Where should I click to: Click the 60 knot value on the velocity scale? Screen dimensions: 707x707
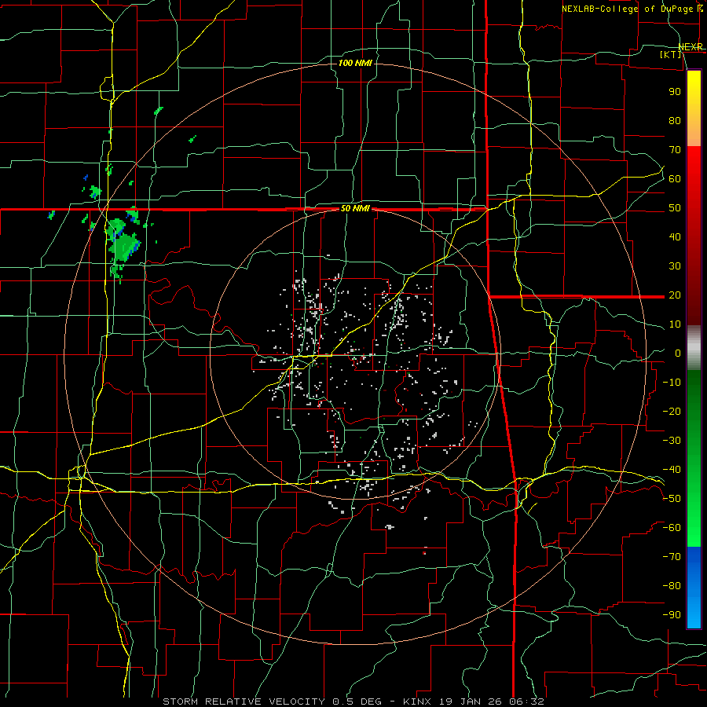tap(675, 178)
